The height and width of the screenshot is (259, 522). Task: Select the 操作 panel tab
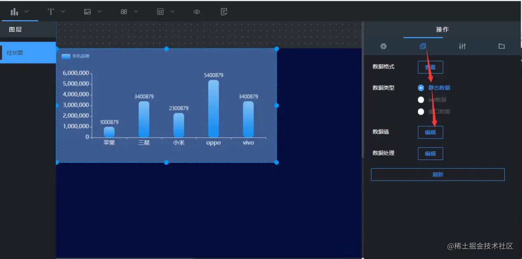point(443,30)
